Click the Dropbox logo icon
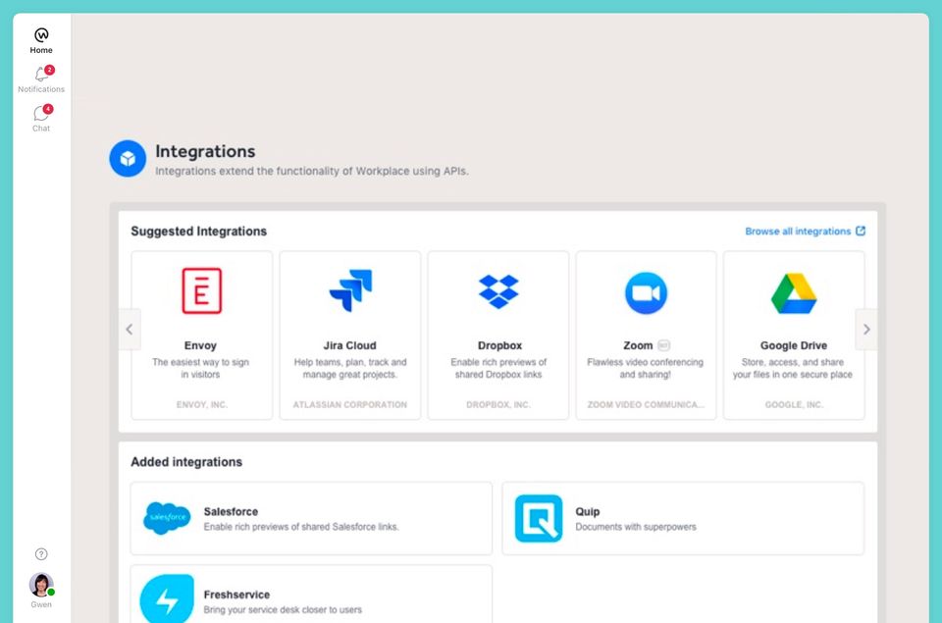The width and height of the screenshot is (942, 623). point(498,291)
